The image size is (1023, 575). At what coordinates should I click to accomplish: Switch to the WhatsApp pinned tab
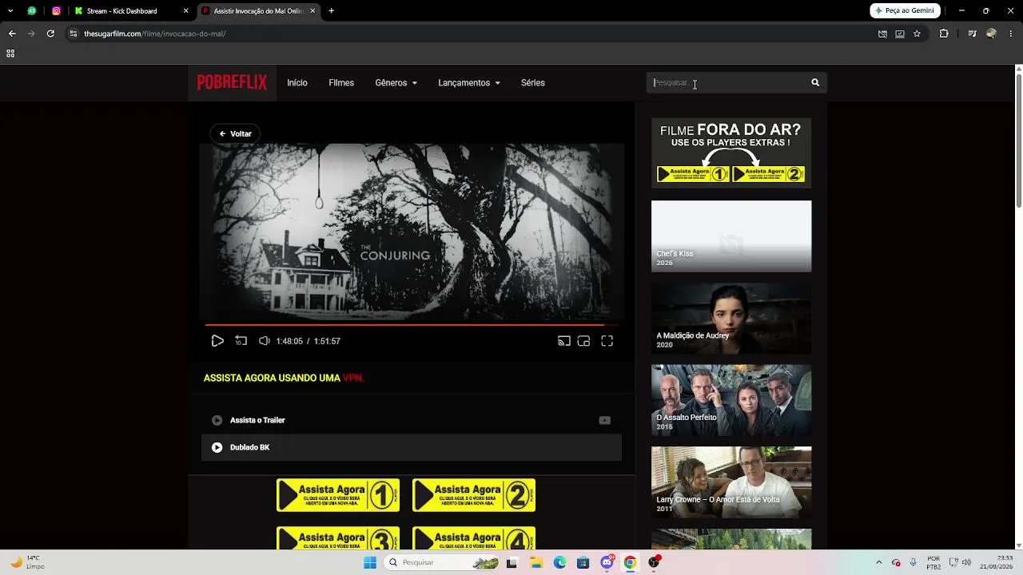31,11
